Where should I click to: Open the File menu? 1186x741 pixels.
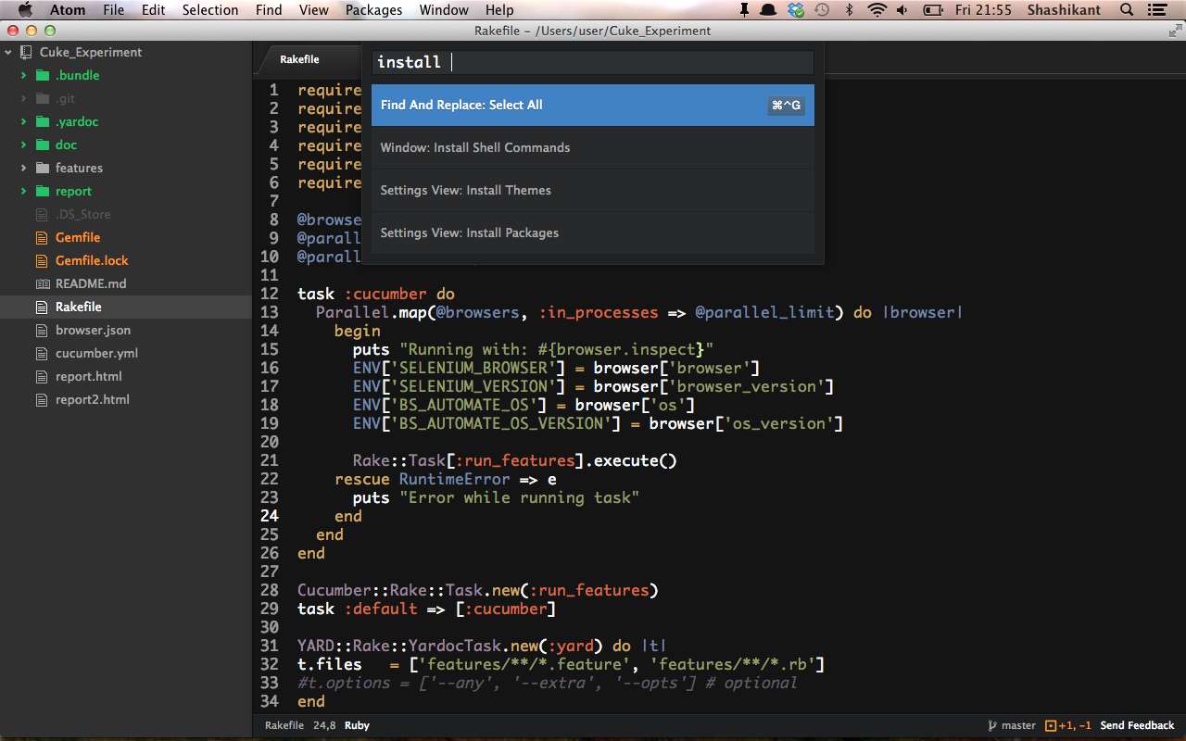pos(114,10)
